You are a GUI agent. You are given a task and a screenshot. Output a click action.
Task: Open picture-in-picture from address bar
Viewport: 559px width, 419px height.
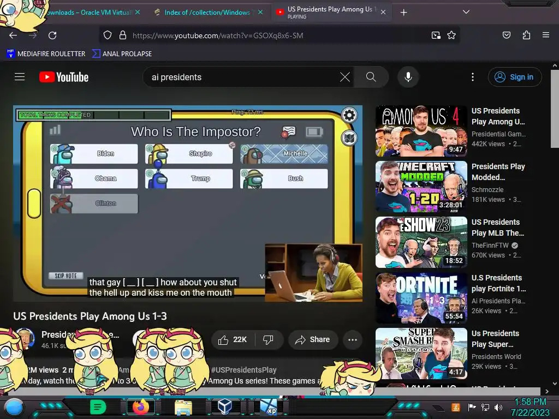[436, 35]
